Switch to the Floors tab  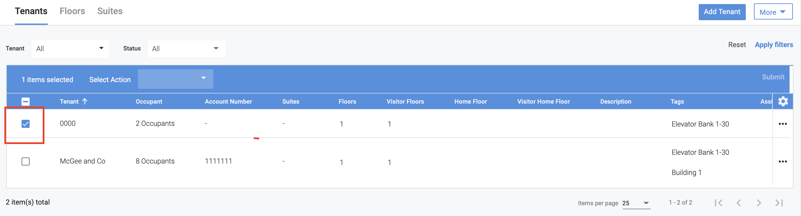pyautogui.click(x=72, y=11)
